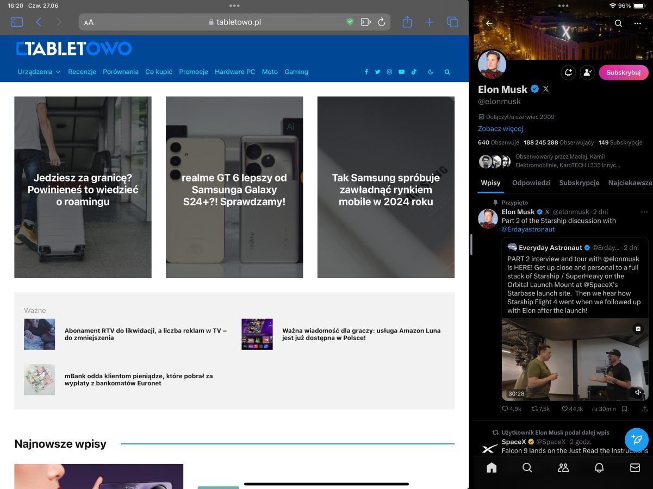This screenshot has width=653, height=489.
Task: Open the extensions icon in the address bar
Action: [365, 22]
